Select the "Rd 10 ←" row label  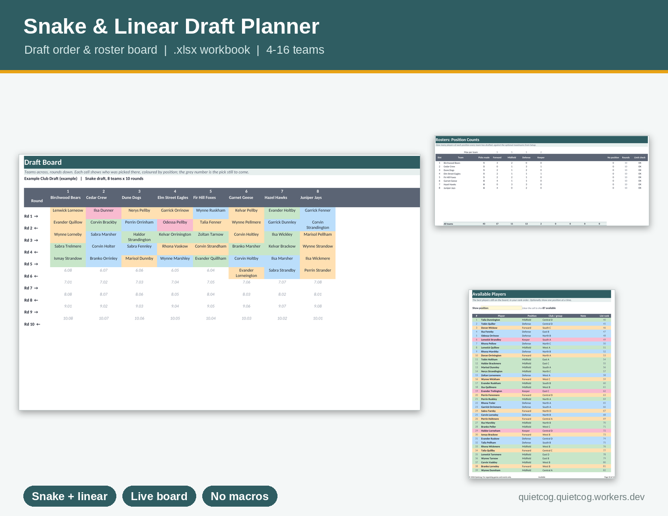tap(32, 324)
